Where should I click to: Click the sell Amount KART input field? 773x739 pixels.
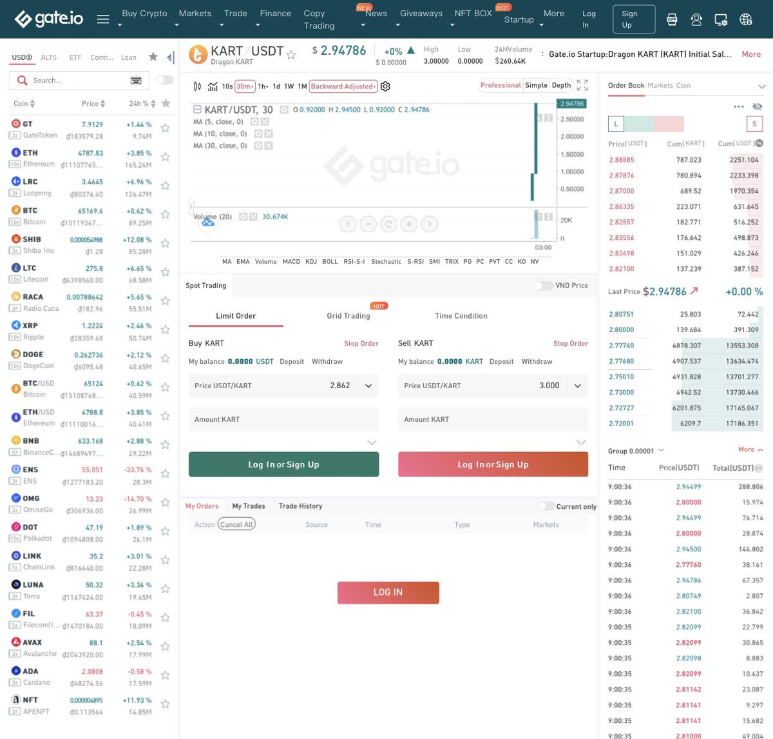[493, 419]
